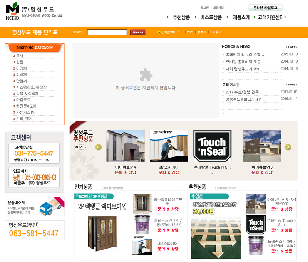This screenshot has height=262, width=308.
Task: Select the 외장재 category
Action: point(22,75)
